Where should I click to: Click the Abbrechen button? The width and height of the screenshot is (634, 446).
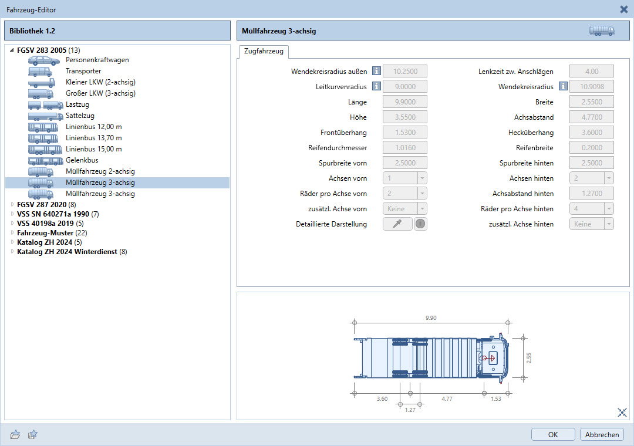(x=601, y=435)
